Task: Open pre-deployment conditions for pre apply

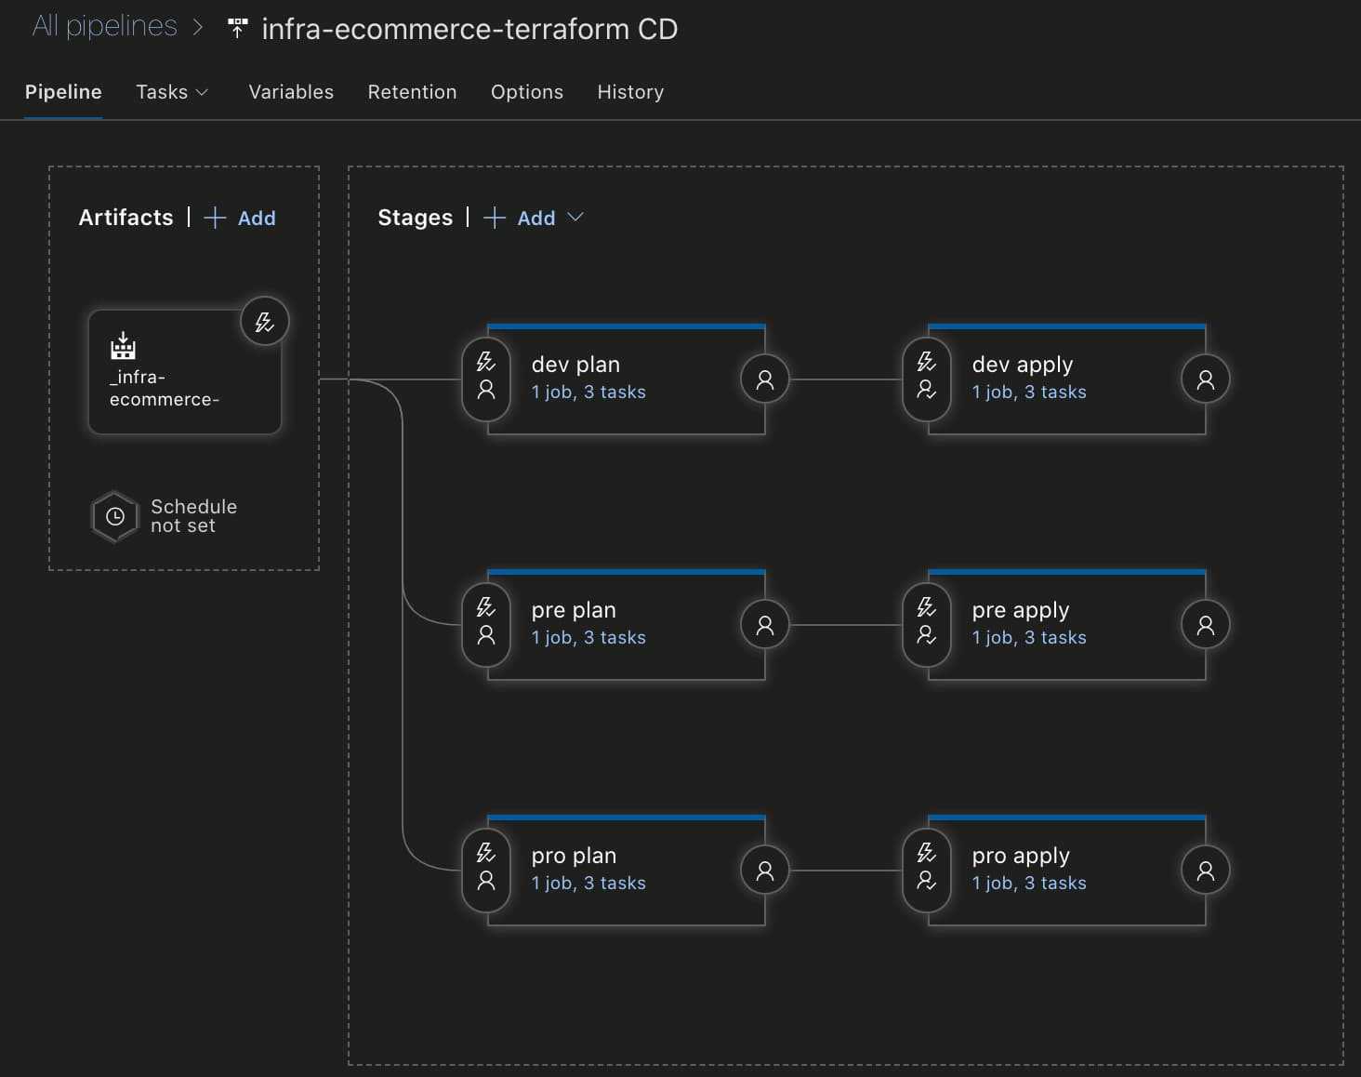Action: tap(927, 624)
